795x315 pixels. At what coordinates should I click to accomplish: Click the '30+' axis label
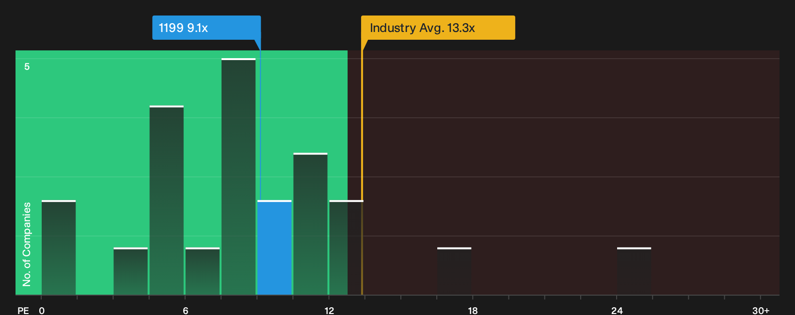[x=761, y=310]
